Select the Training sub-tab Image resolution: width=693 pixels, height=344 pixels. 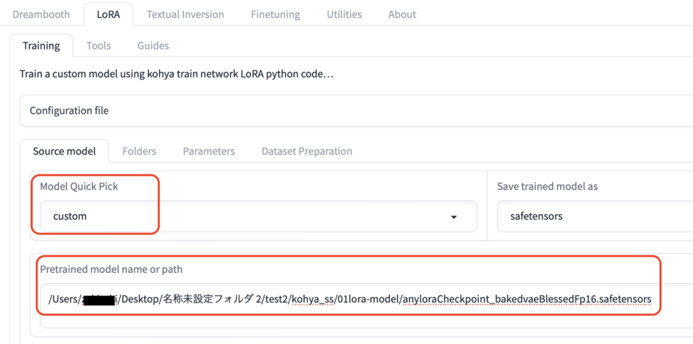(x=41, y=45)
